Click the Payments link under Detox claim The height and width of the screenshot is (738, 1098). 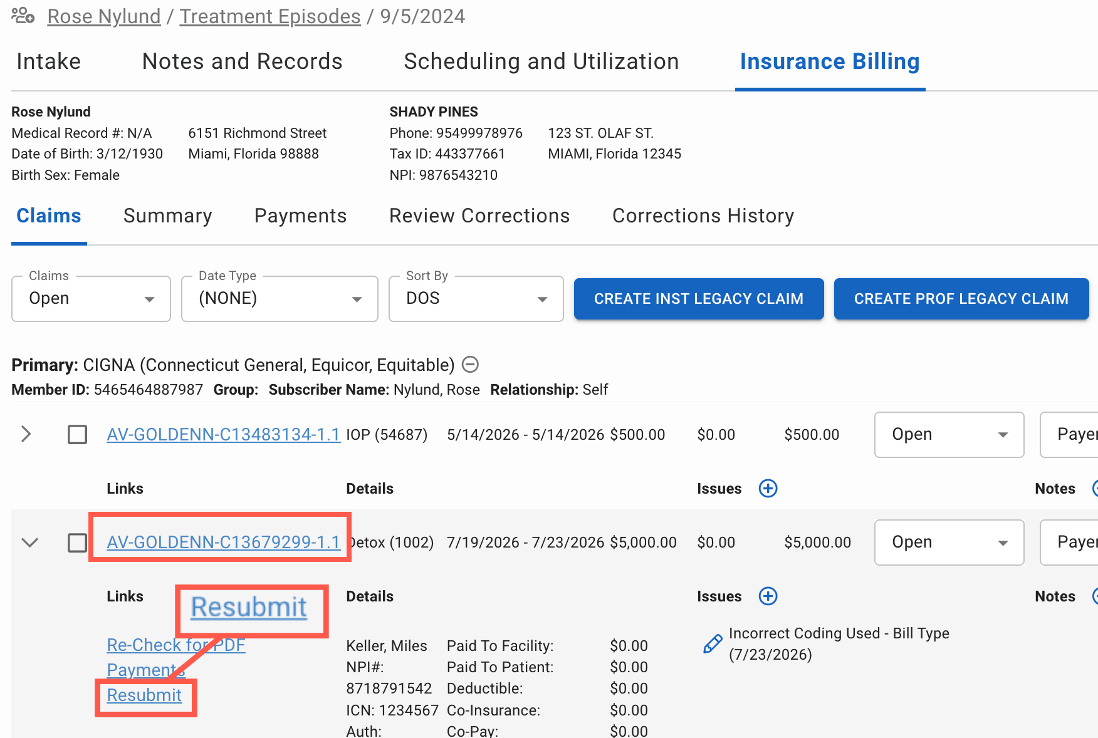pos(146,670)
